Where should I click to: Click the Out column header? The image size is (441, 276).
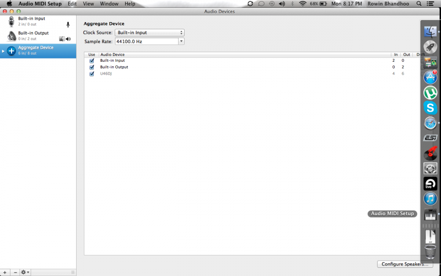[x=406, y=55]
